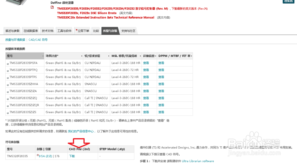Switch to the 描述与参数 tab
Image resolution: width=297 pixels, height=163 pixels.
click(12, 31)
